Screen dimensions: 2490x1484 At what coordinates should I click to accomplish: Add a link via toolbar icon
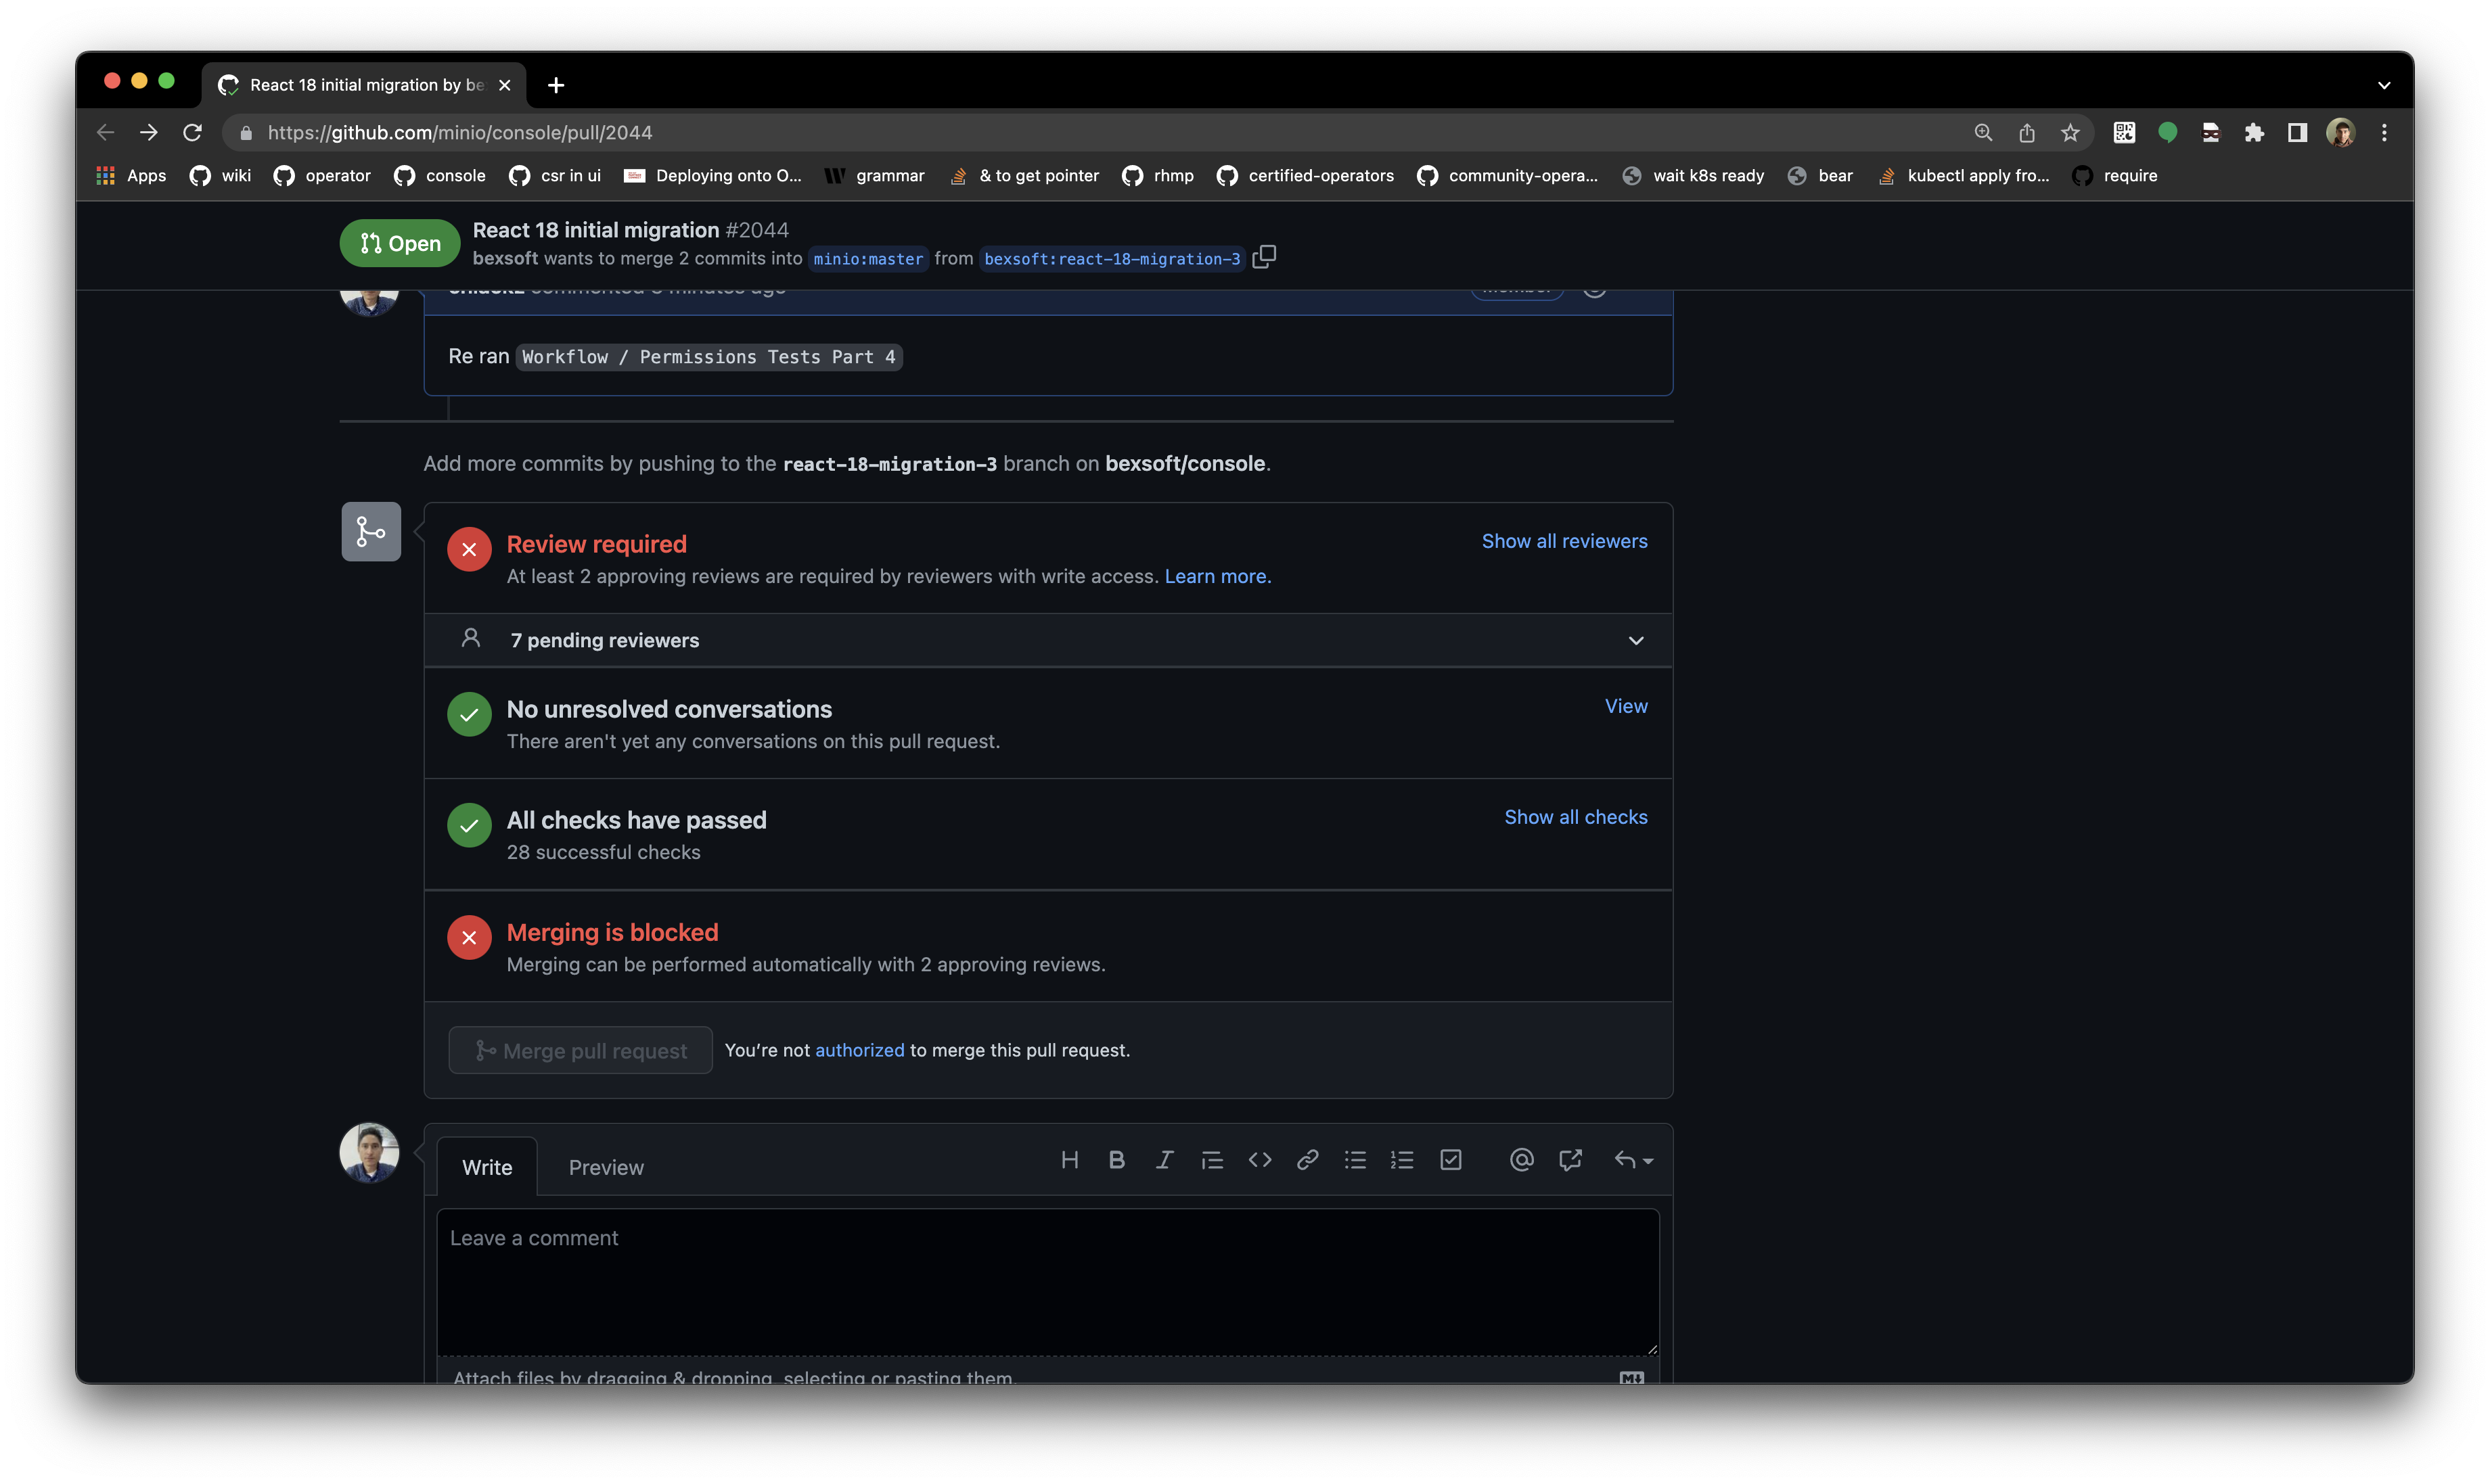1307,1160
